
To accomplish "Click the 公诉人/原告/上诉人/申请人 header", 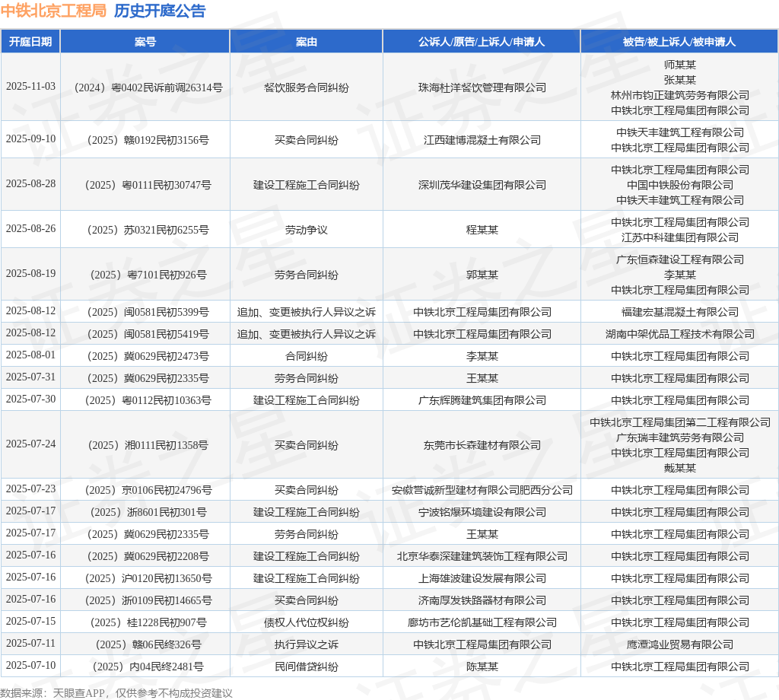I will (482, 42).
